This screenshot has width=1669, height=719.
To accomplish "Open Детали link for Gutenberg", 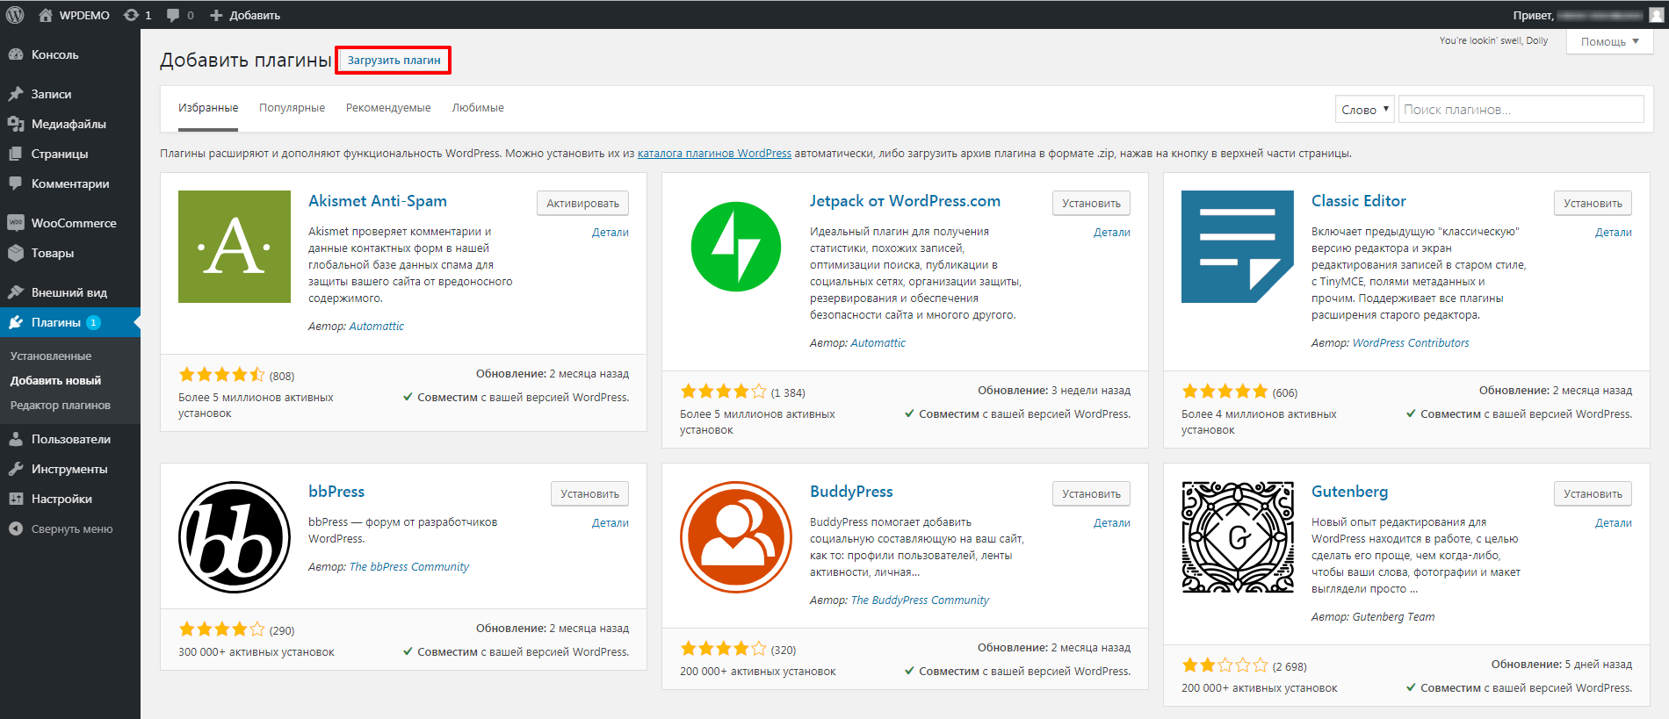I will pyautogui.click(x=1614, y=522).
